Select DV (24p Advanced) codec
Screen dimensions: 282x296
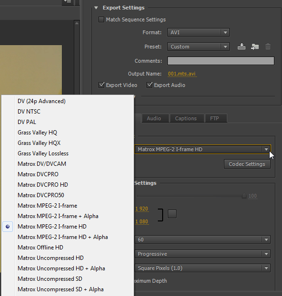click(x=41, y=101)
